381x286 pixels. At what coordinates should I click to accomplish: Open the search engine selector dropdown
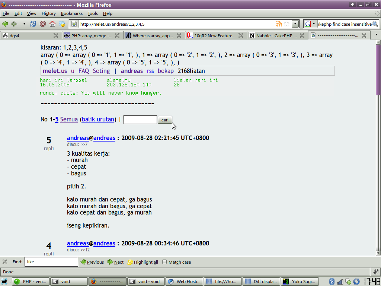[x=310, y=24]
